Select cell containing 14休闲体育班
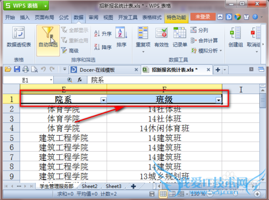Viewport: 269px width, 200px height. coord(165,128)
